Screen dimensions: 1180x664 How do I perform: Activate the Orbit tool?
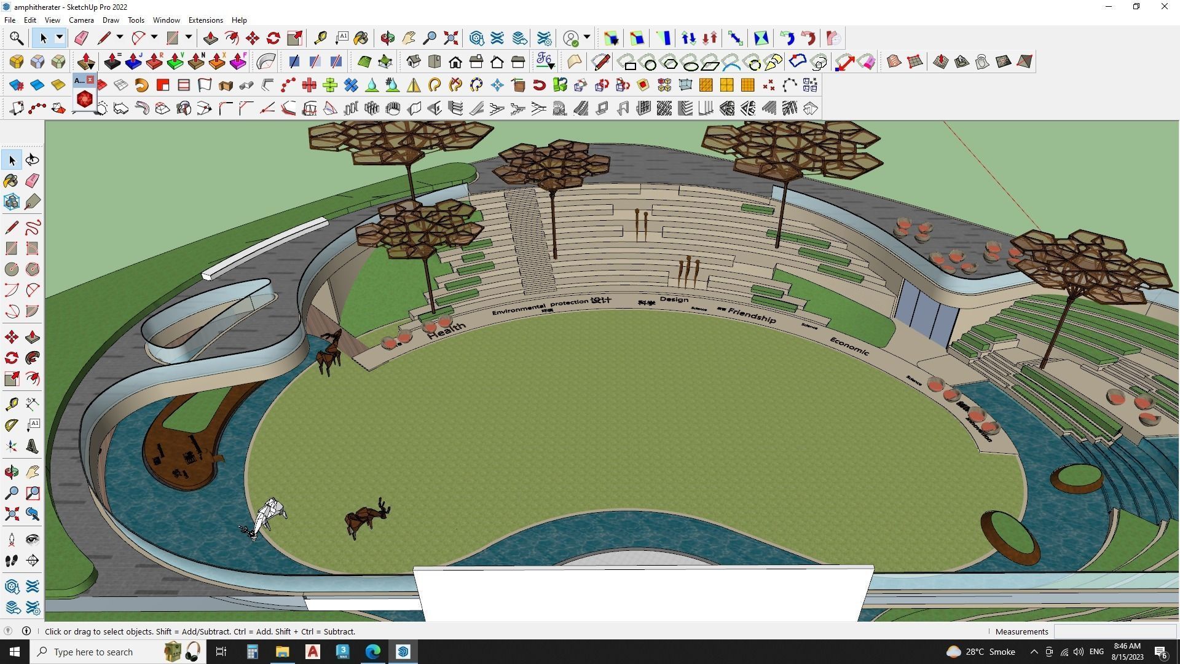coord(11,472)
